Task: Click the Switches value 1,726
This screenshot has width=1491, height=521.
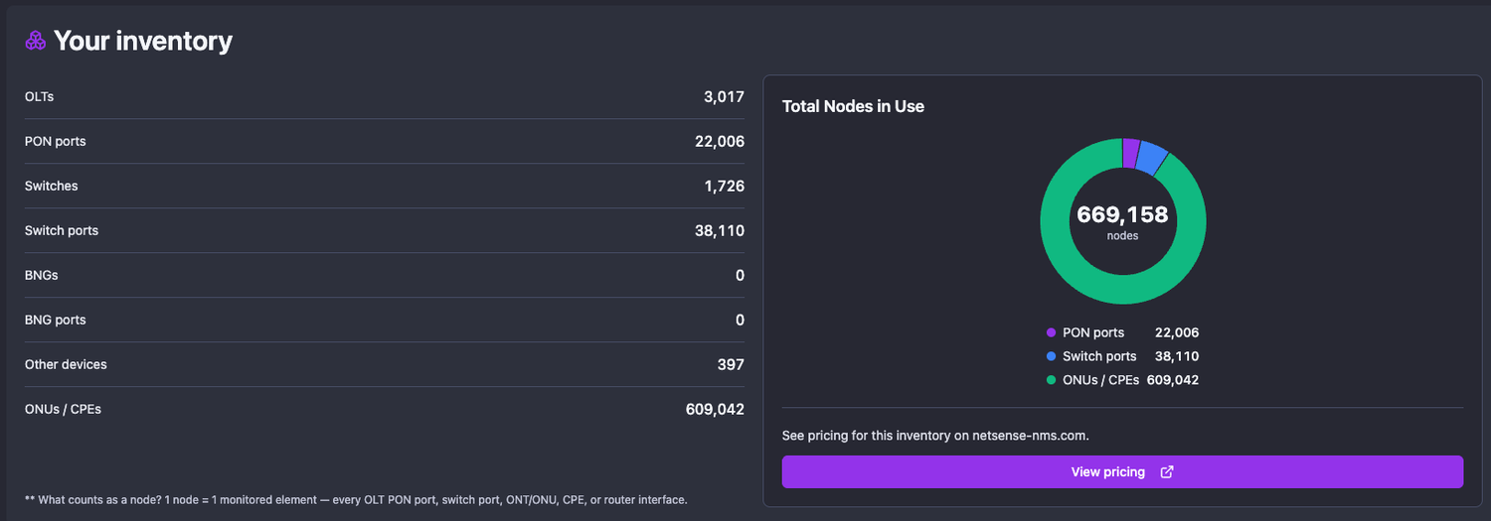Action: pos(724,187)
